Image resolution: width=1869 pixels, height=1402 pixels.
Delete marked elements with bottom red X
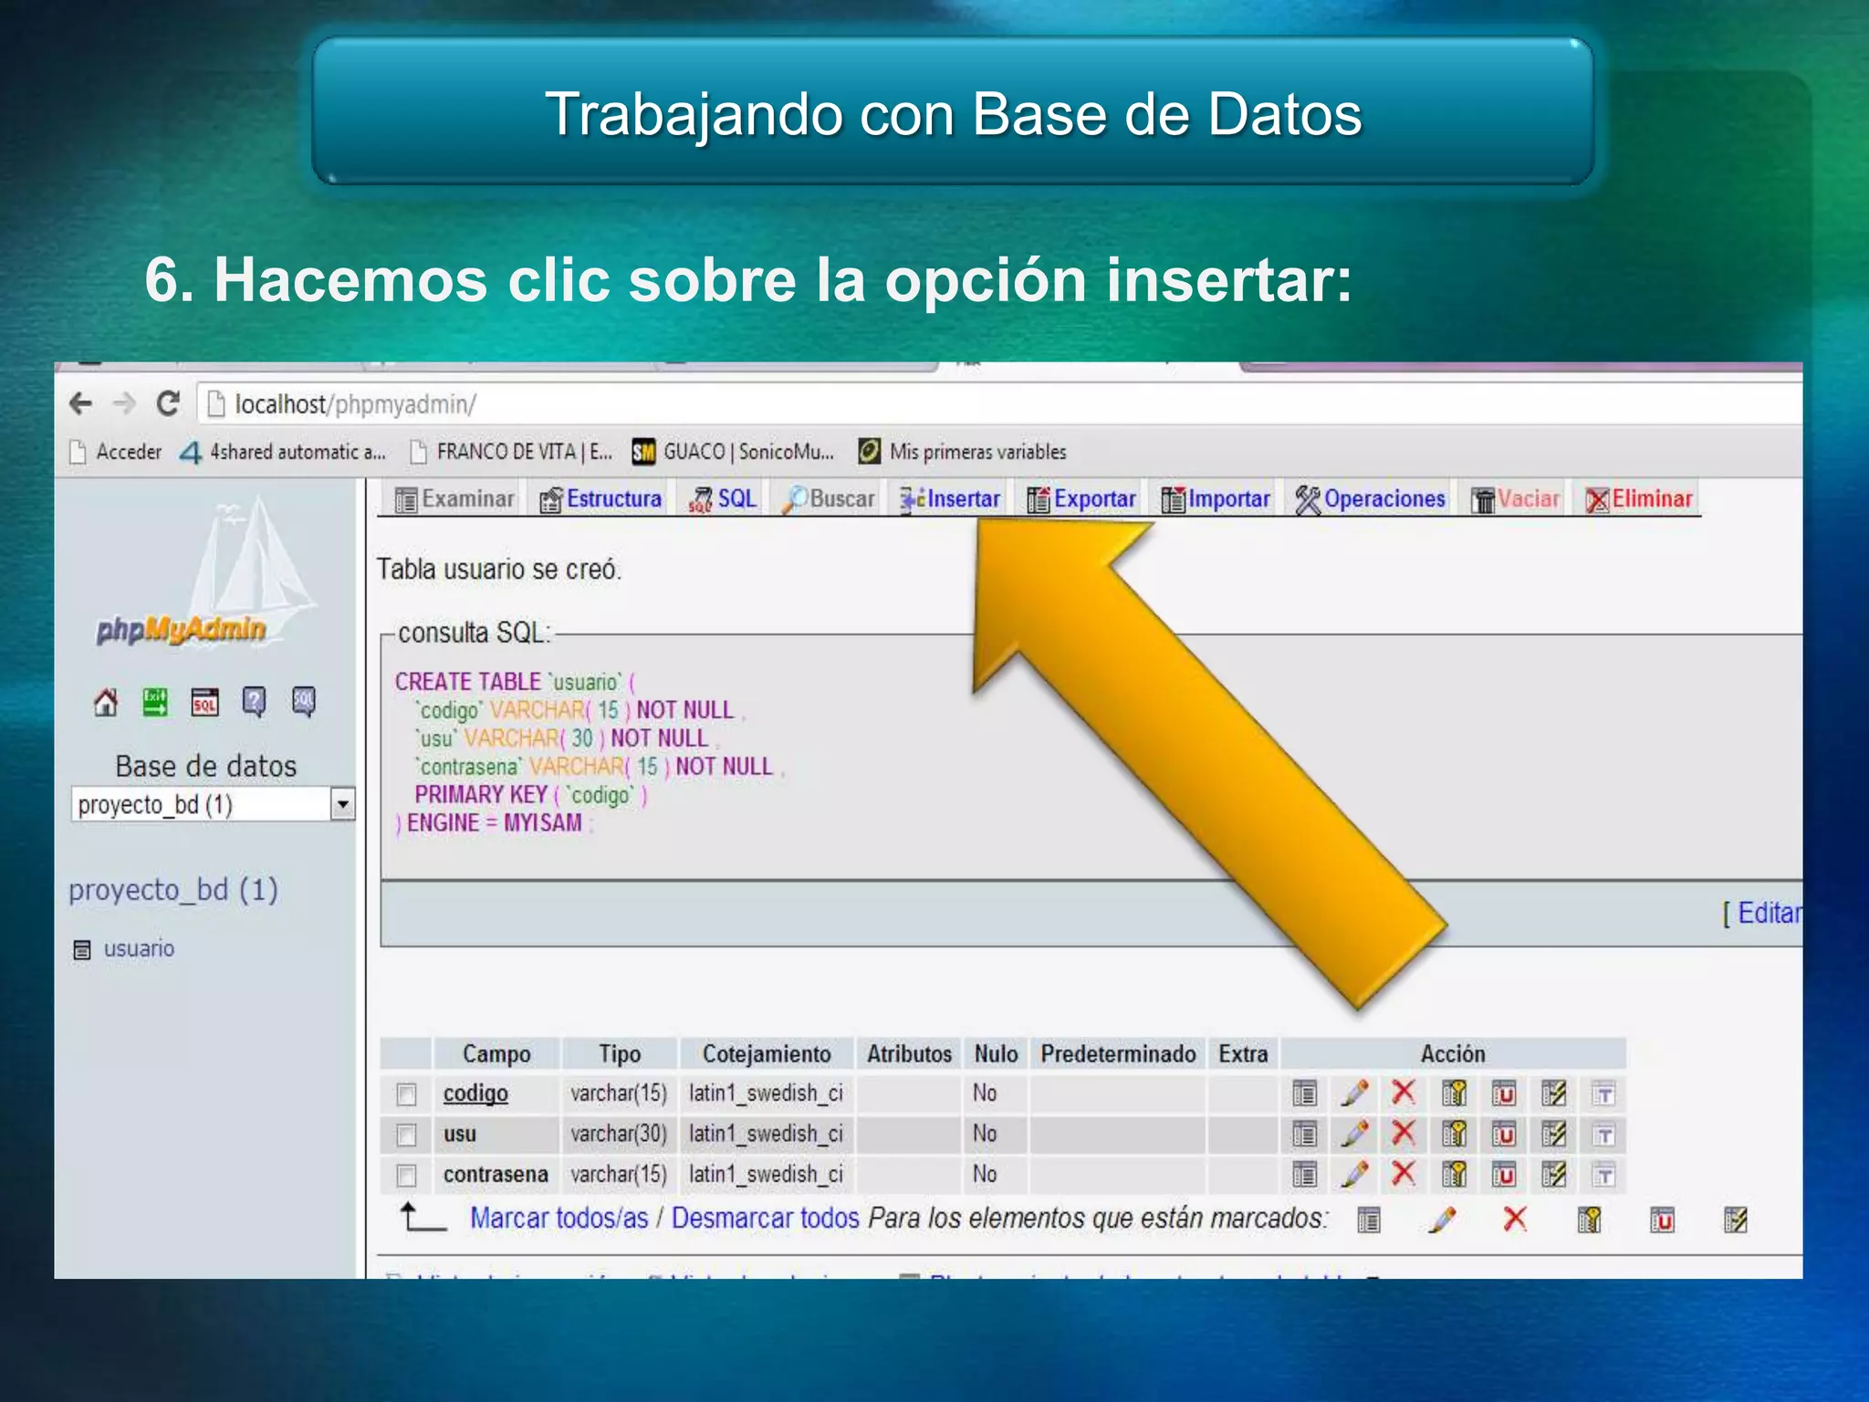point(1515,1219)
